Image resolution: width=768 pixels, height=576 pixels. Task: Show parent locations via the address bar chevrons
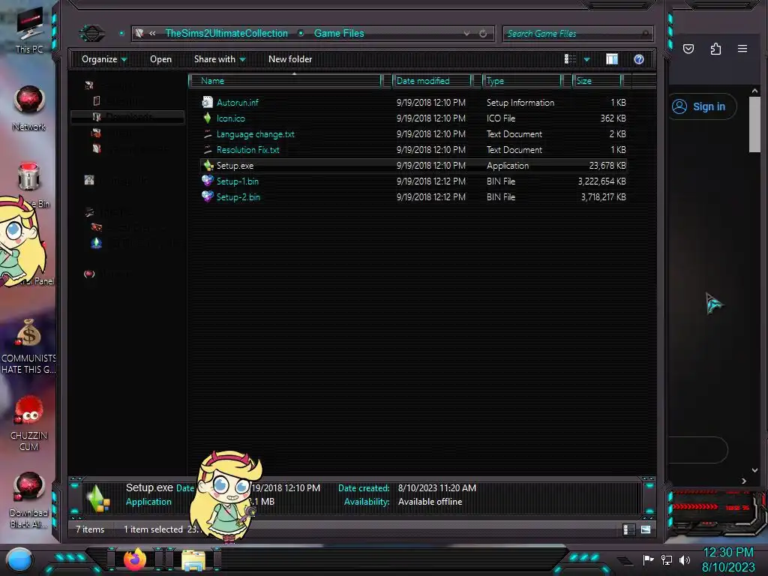(x=152, y=33)
